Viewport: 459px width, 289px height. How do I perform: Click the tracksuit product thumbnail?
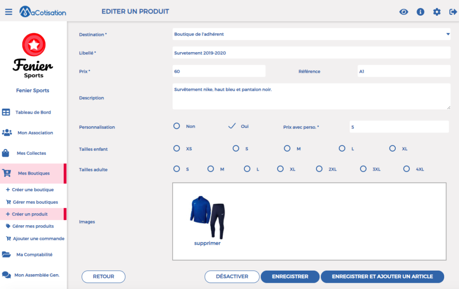tap(207, 217)
